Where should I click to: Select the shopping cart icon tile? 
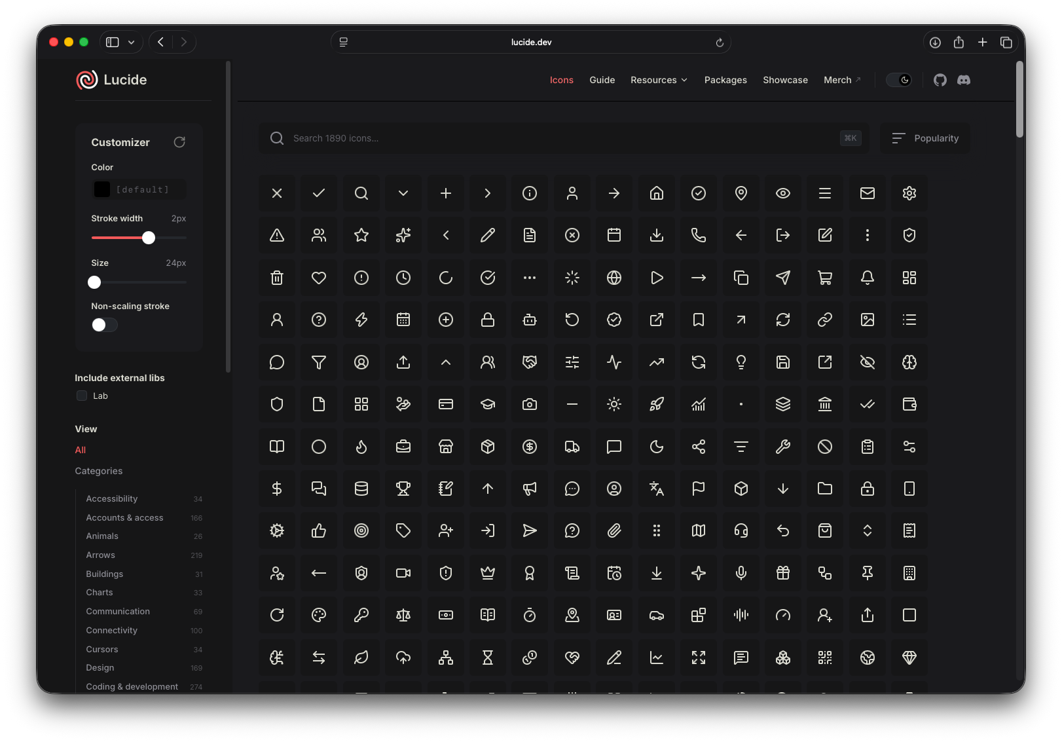point(825,278)
